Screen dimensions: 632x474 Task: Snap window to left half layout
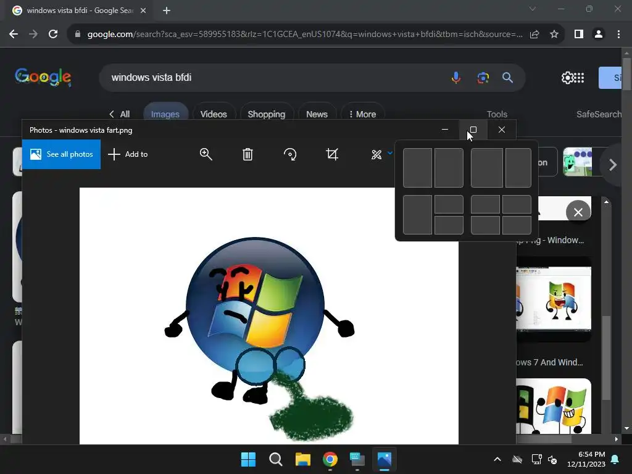pyautogui.click(x=418, y=168)
